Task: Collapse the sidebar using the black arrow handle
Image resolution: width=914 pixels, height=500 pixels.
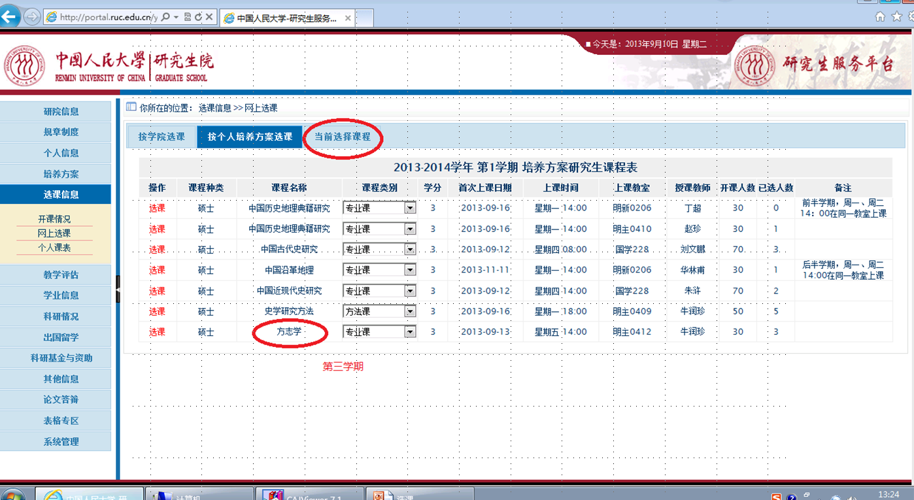Action: [x=118, y=289]
